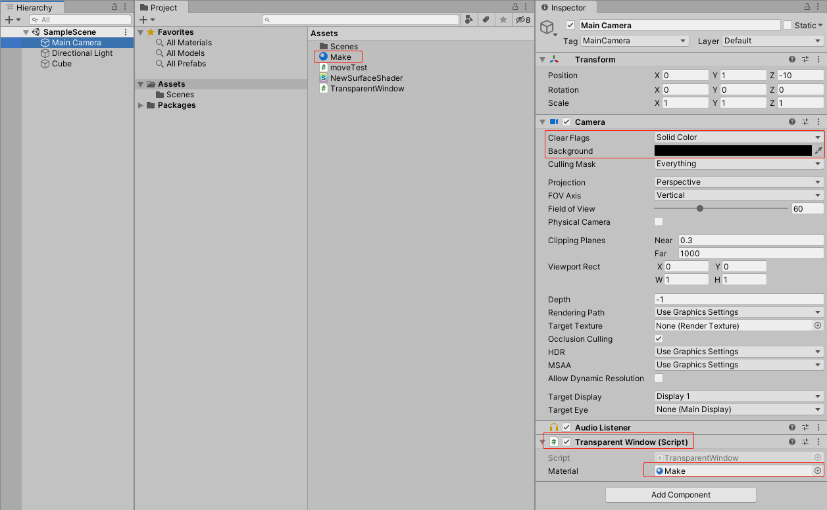Enable the Physical Camera checkbox
This screenshot has height=510, width=827.
coord(659,221)
